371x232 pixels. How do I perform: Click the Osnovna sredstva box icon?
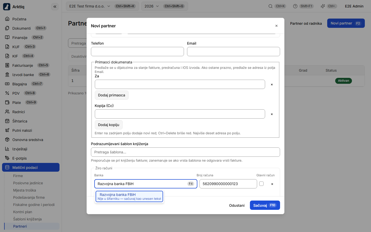point(7,140)
